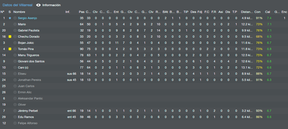The height and width of the screenshot is (129, 288).
Task: Open the info icon next to Giovani dos Santos
Action: pos(15,61)
